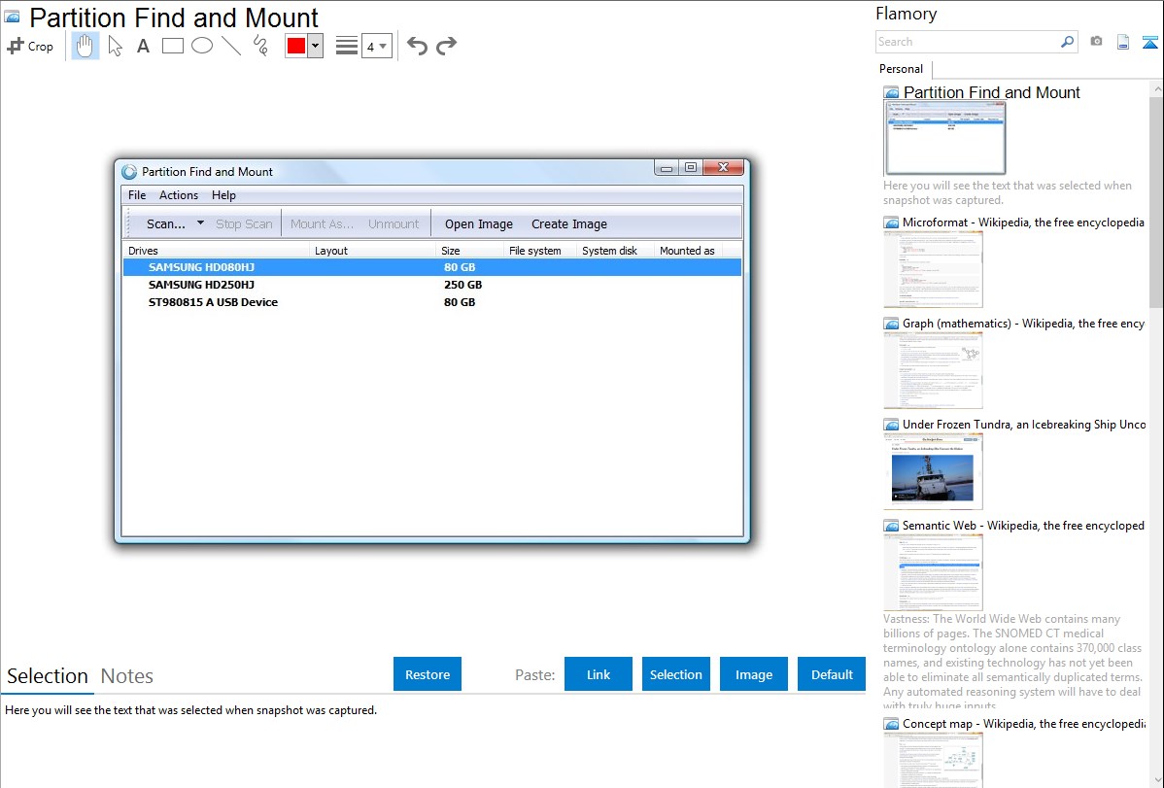The image size is (1164, 788).
Task: Open the Microformat Wikipedia snapshot thumbnail
Action: pyautogui.click(x=933, y=269)
